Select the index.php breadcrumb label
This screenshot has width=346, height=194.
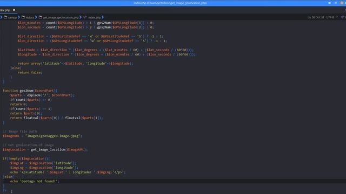[94, 17]
